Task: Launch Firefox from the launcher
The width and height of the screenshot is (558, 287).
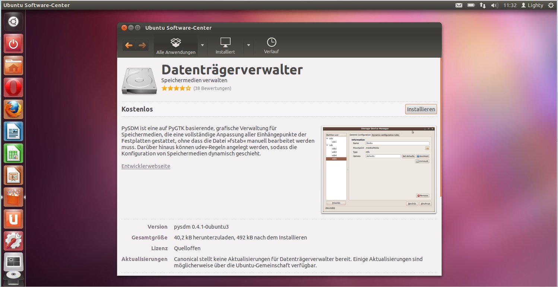Action: coord(13,110)
